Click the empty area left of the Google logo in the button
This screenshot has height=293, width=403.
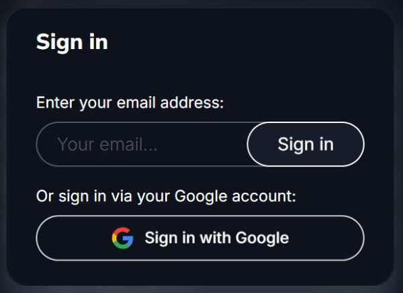point(74,238)
